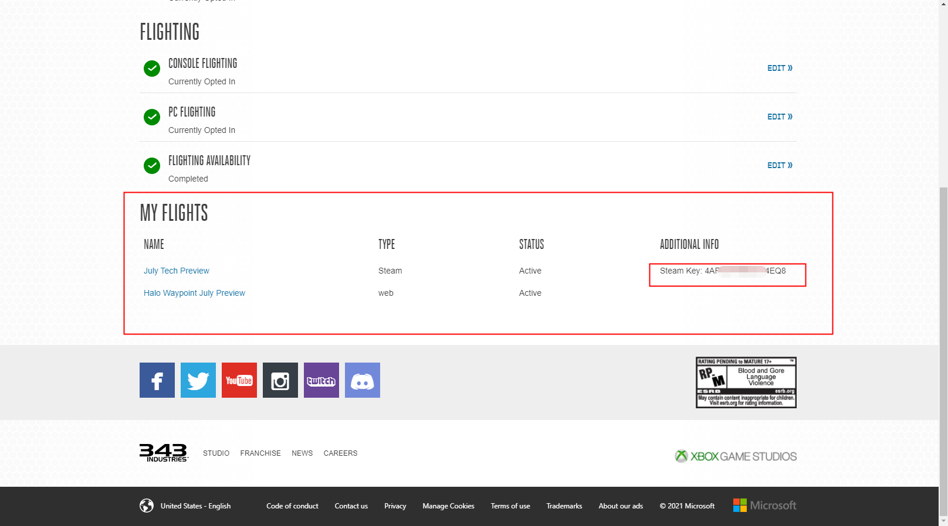948x526 pixels.
Task: Click the Name column header
Action: pos(154,244)
